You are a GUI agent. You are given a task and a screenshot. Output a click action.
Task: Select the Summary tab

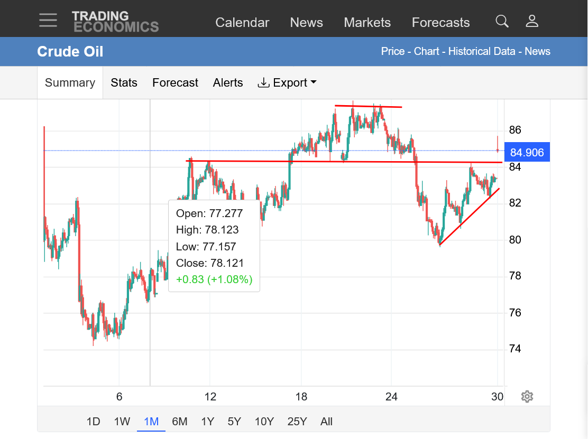coord(70,83)
